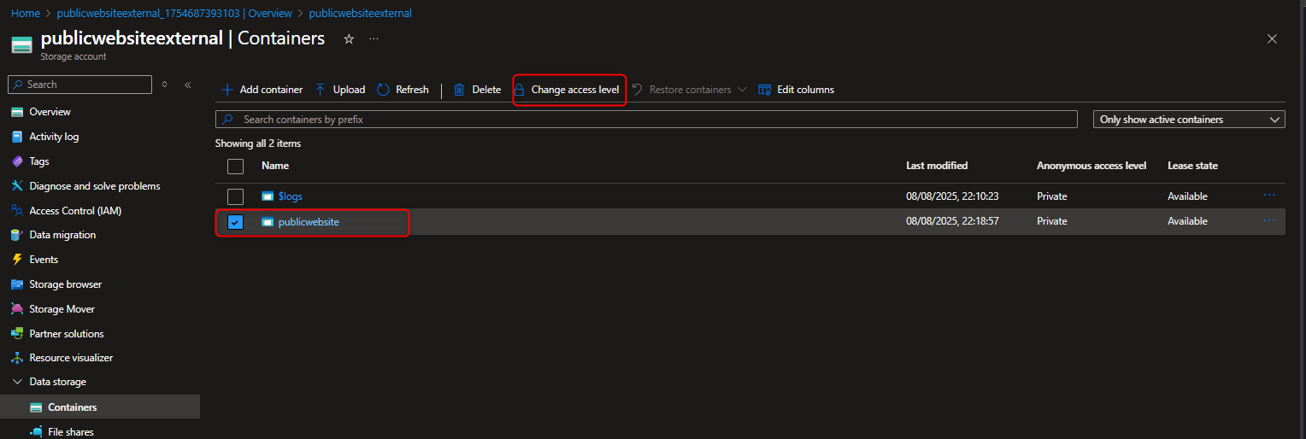Toggle sidebar expand/collapse arrows next to Search
Image resolution: width=1306 pixels, height=439 pixels.
click(164, 85)
